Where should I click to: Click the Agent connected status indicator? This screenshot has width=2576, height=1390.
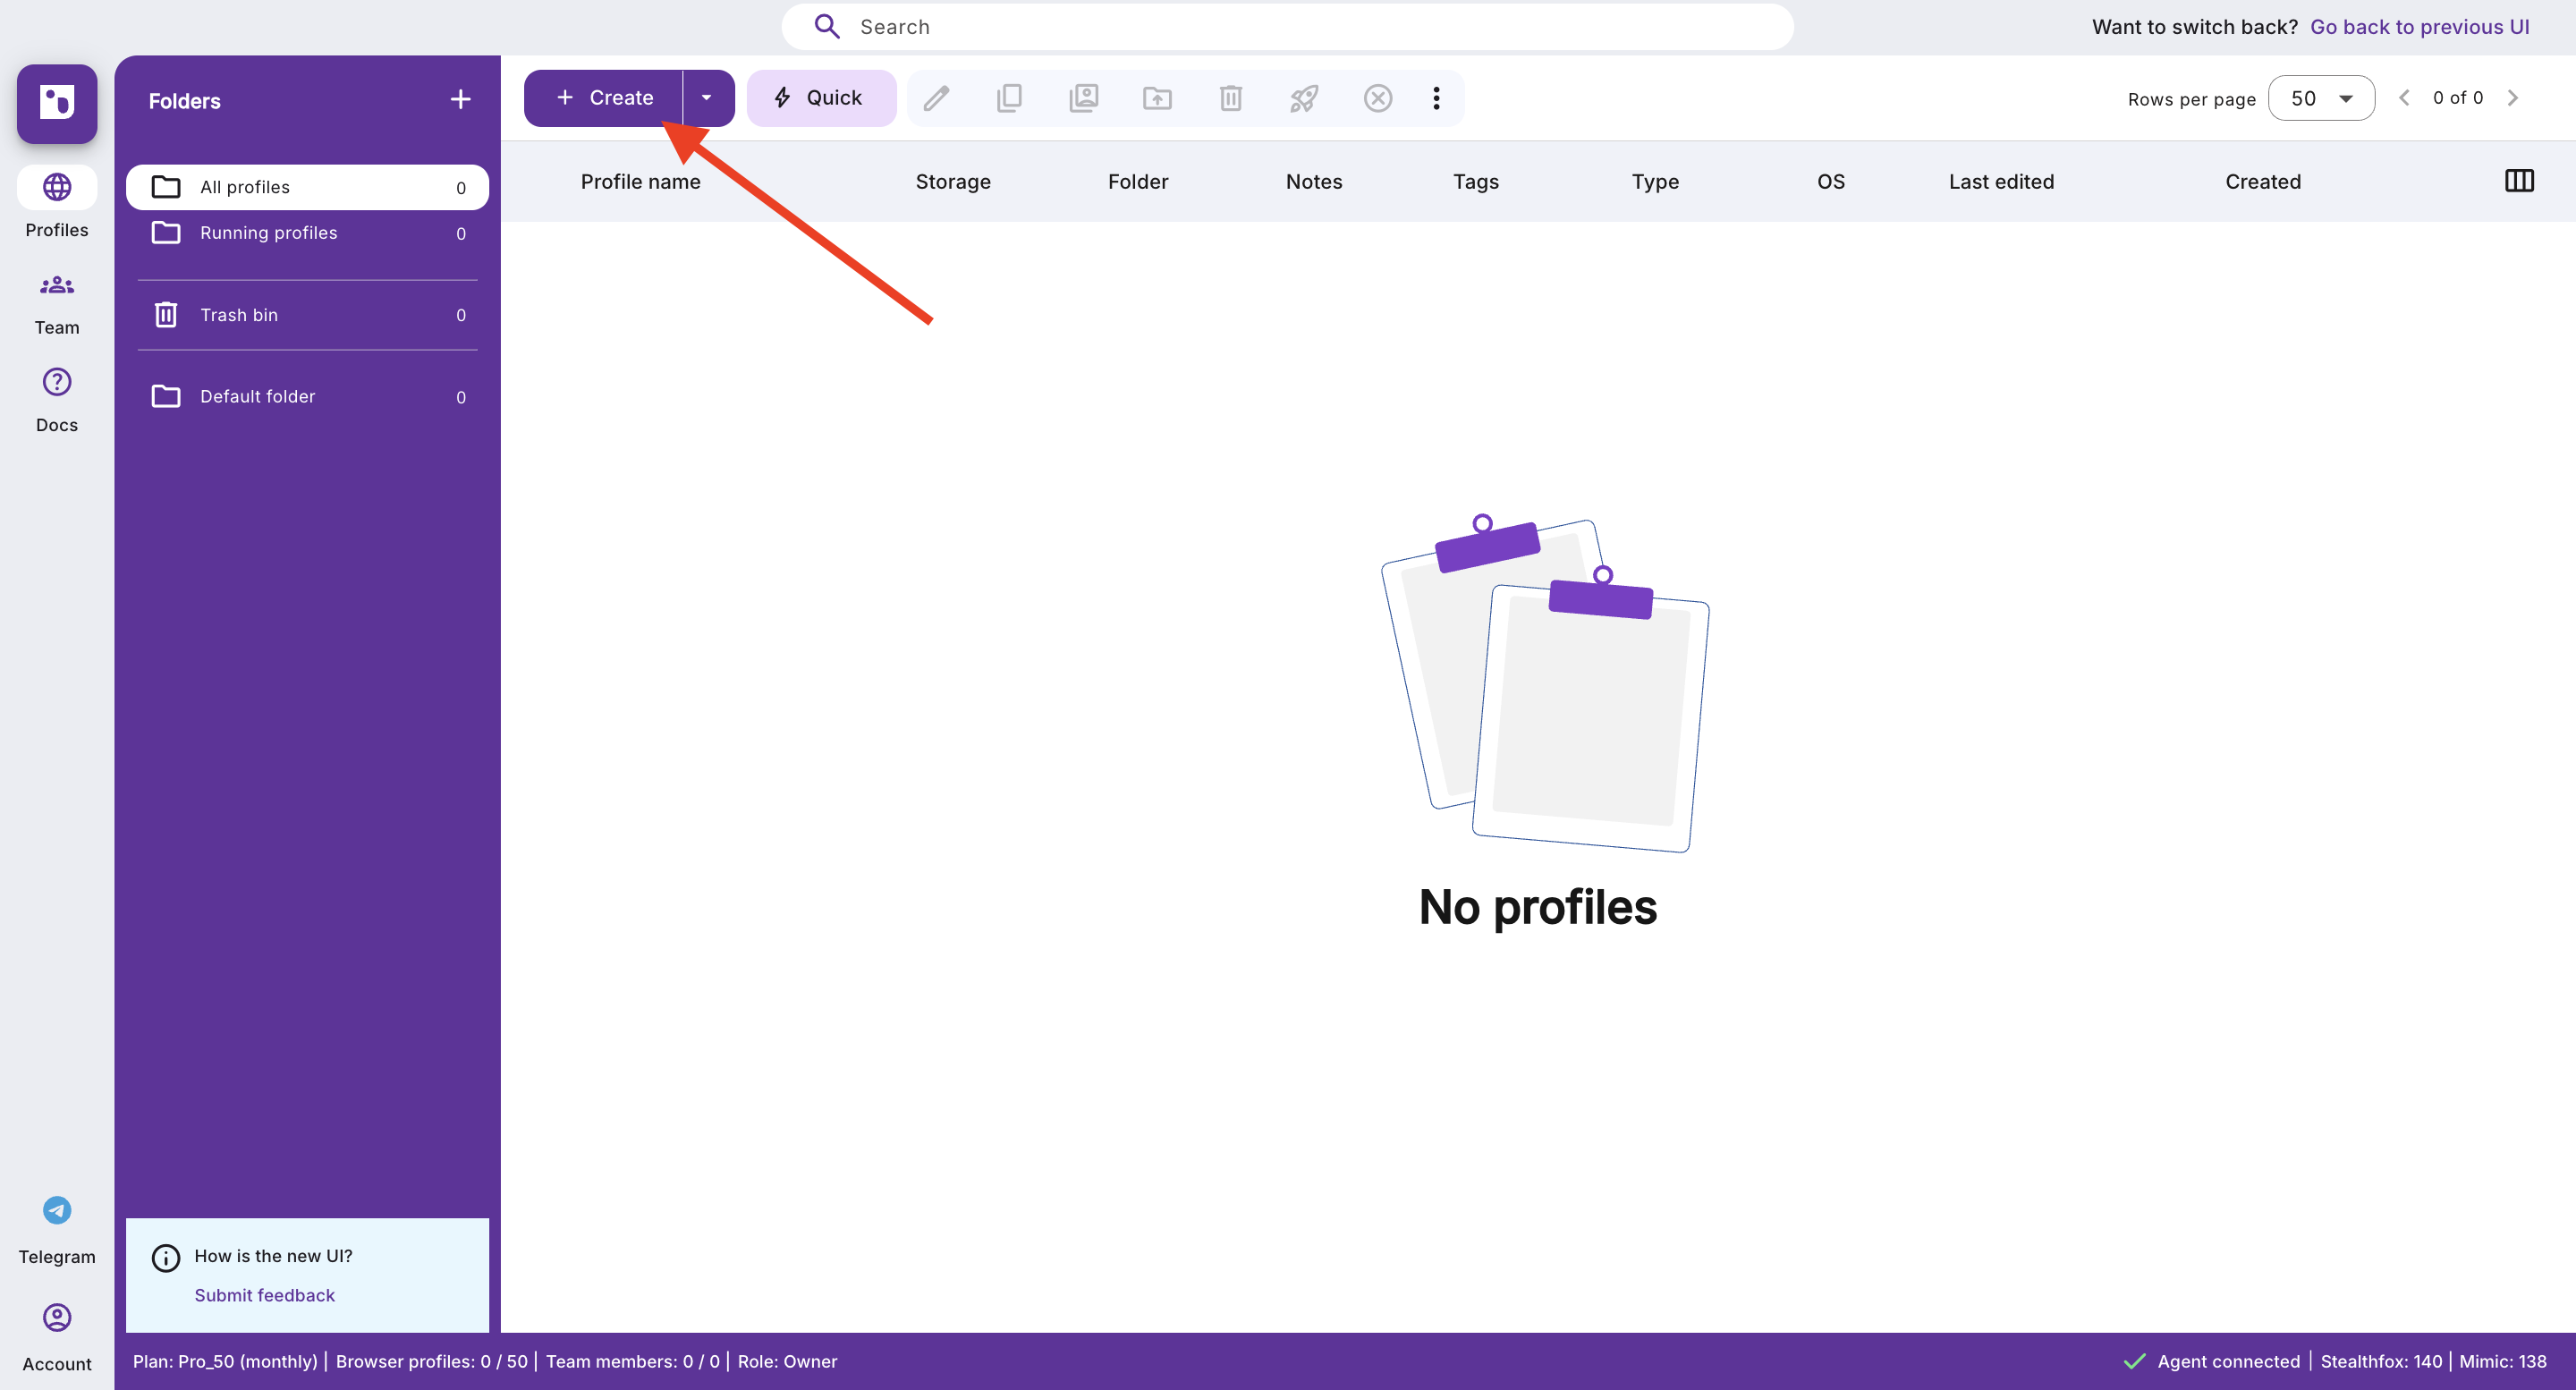tap(2211, 1361)
